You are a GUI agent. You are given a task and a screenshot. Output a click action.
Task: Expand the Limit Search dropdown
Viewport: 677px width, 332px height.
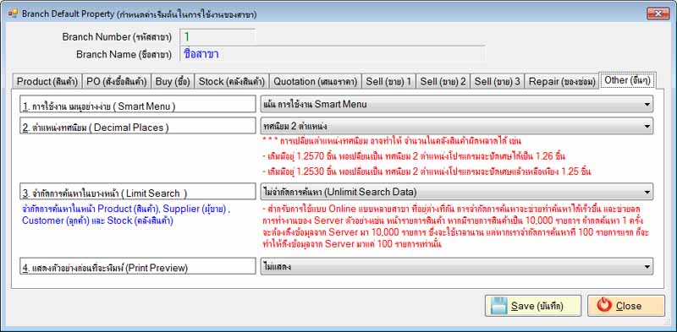pos(456,192)
